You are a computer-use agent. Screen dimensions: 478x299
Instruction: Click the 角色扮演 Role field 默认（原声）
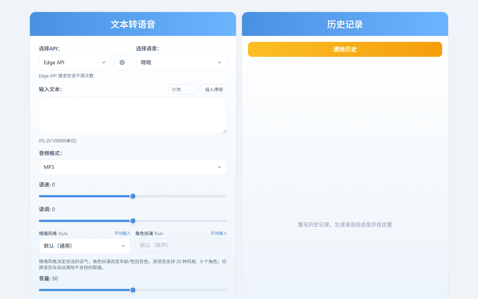click(x=181, y=245)
